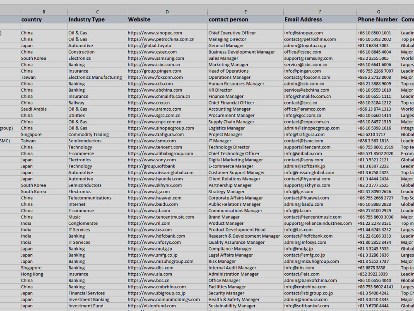Select column C header
The image size is (414, 311).
(97, 12)
